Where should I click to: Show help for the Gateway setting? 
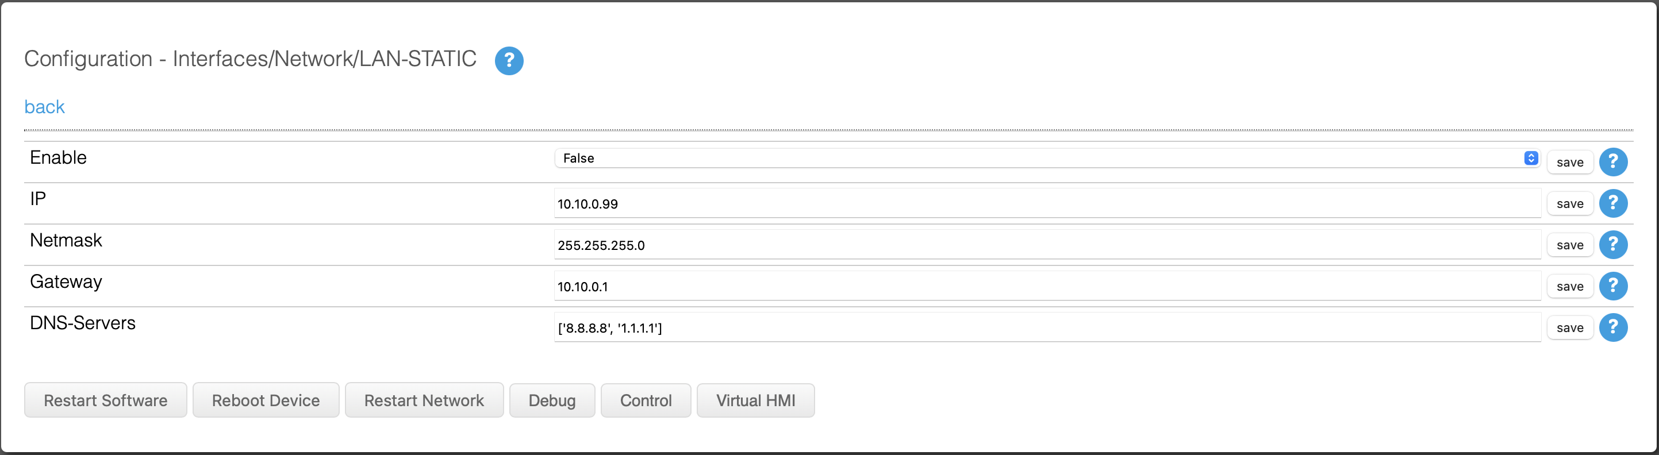point(1612,286)
